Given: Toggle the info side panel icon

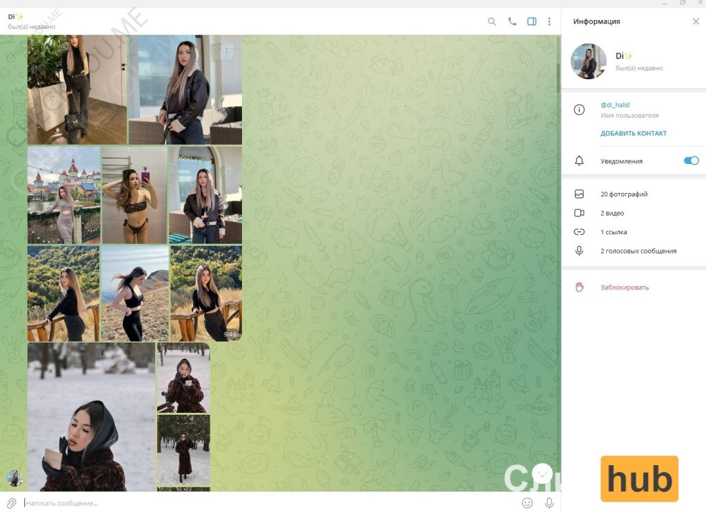Looking at the screenshot, I should pyautogui.click(x=532, y=21).
